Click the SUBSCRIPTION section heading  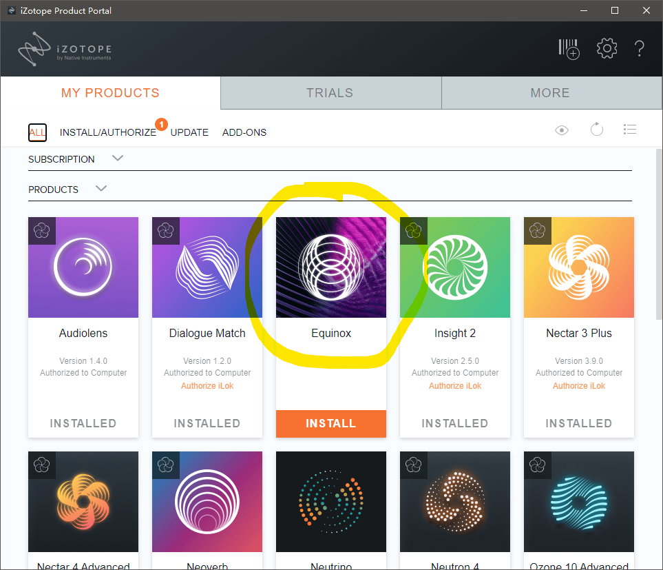[x=61, y=159]
